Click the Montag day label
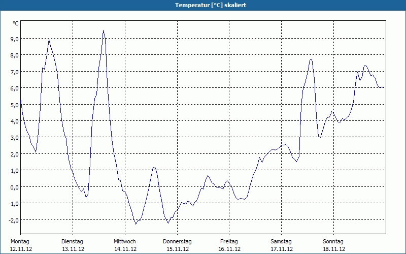Screen dimensions: 406x254 (20, 242)
